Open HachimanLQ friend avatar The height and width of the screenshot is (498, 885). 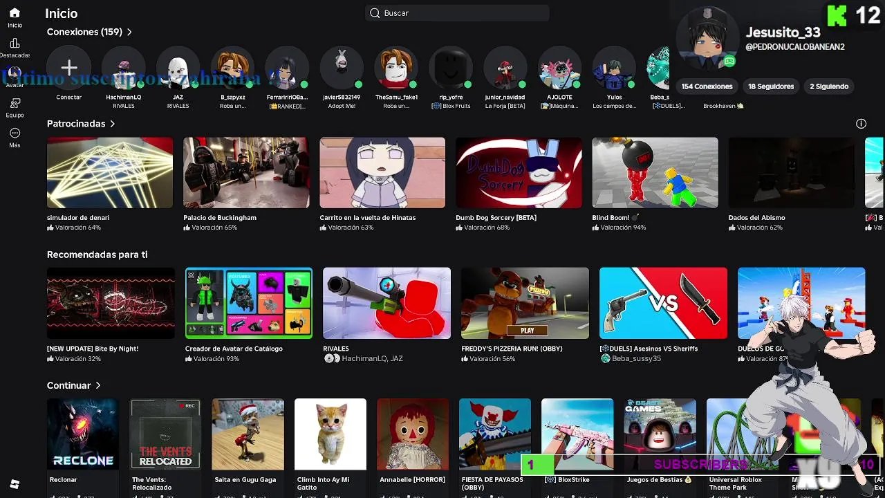click(124, 67)
